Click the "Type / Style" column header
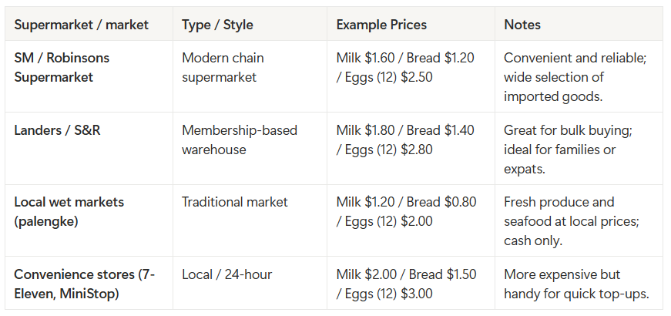 pyautogui.click(x=217, y=25)
